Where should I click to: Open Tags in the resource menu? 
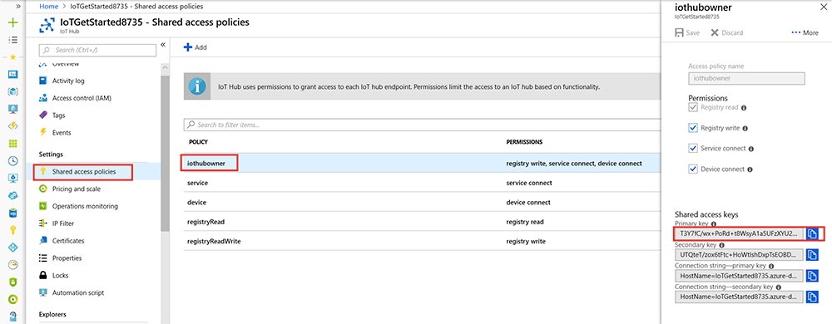[x=52, y=115]
